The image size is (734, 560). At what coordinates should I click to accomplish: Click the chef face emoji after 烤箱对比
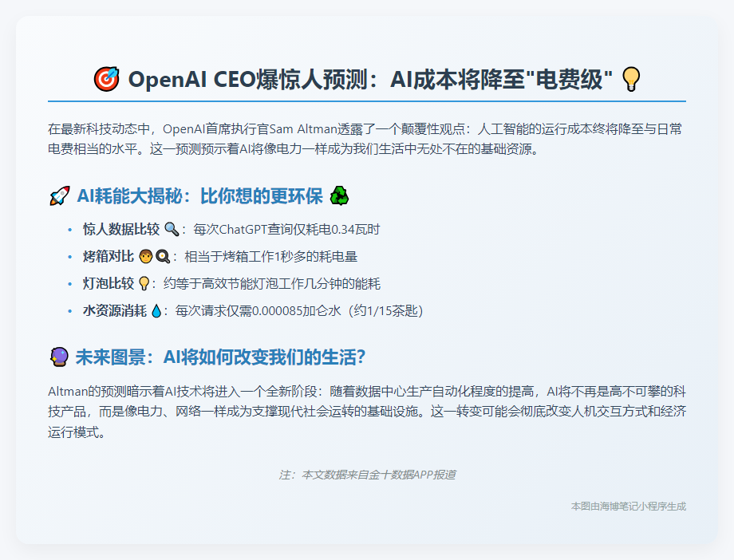tap(146, 257)
